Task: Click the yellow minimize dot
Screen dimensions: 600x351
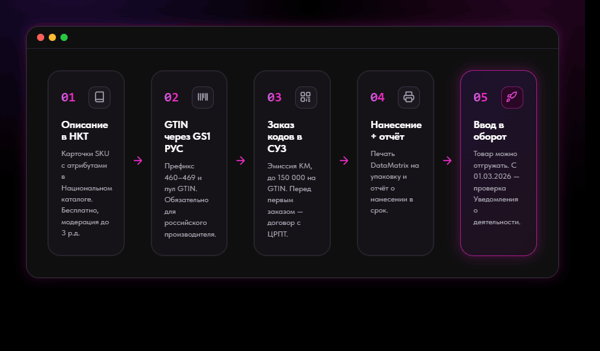Action: (x=53, y=37)
